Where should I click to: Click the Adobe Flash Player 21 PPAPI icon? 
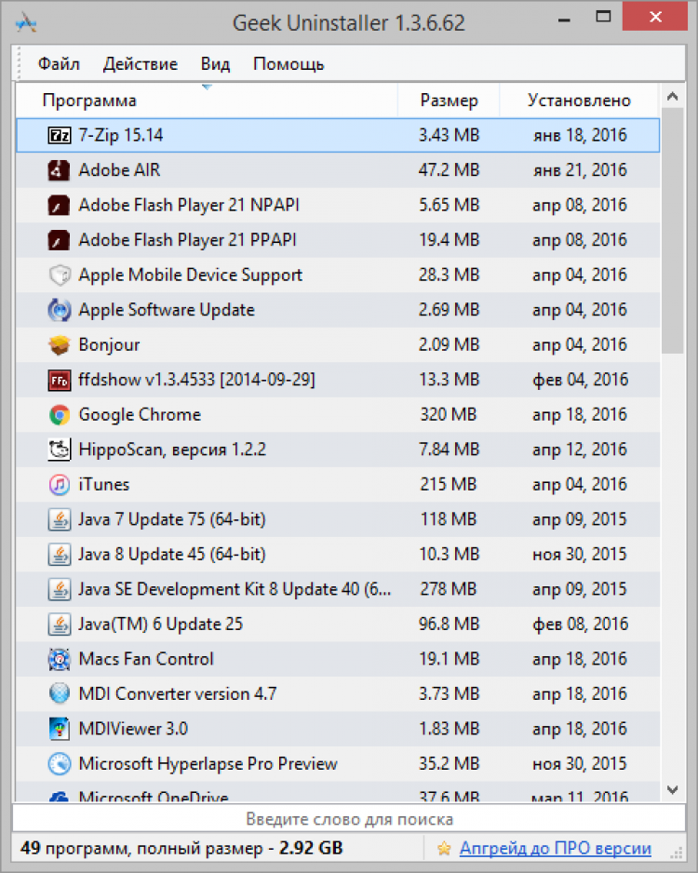click(59, 240)
